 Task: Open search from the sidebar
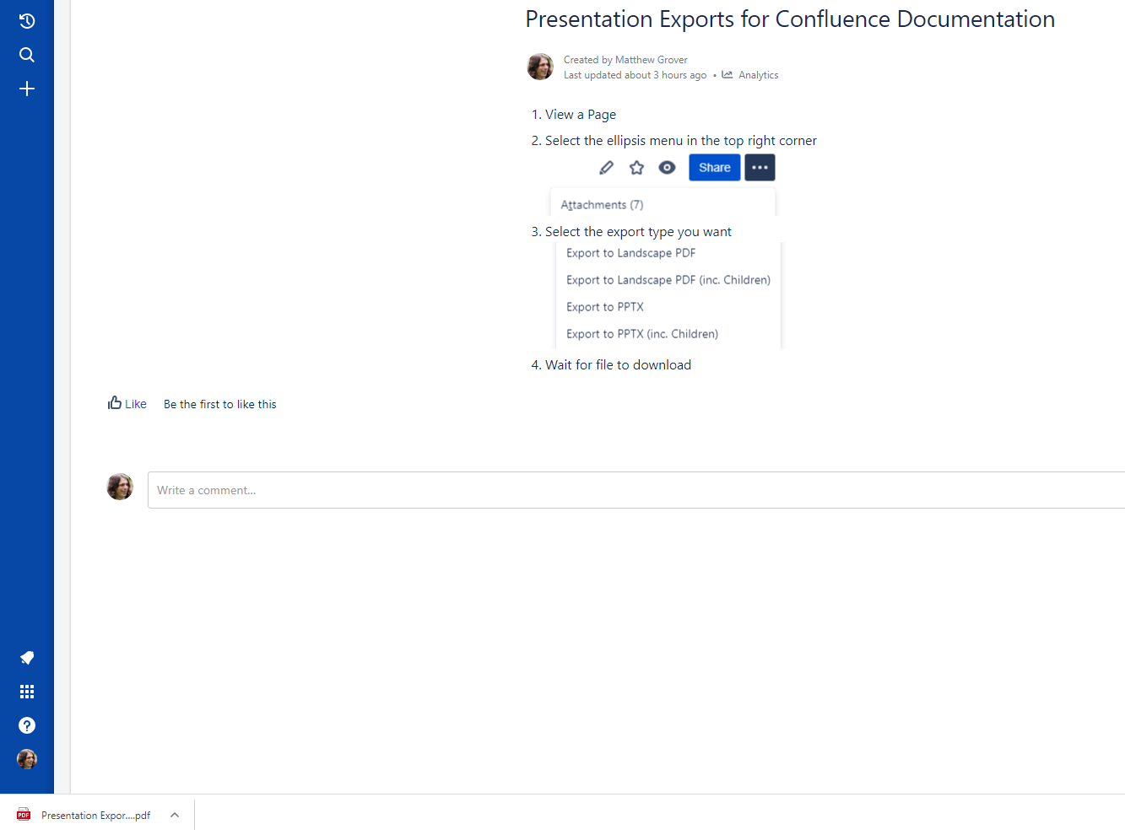pyautogui.click(x=27, y=55)
